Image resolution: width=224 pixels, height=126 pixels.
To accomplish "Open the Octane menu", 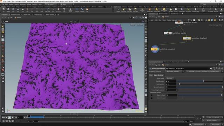I will pyautogui.click(x=29, y=4).
